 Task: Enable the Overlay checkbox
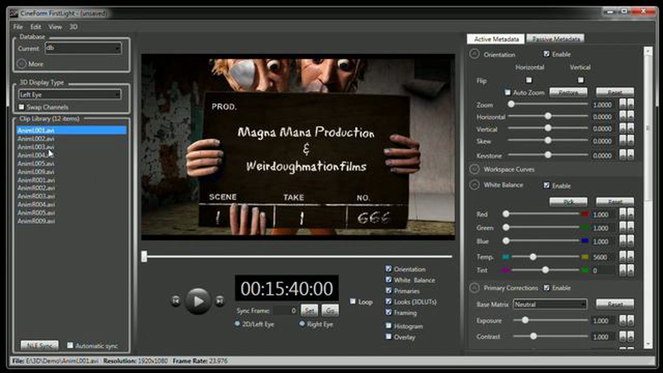coord(388,337)
